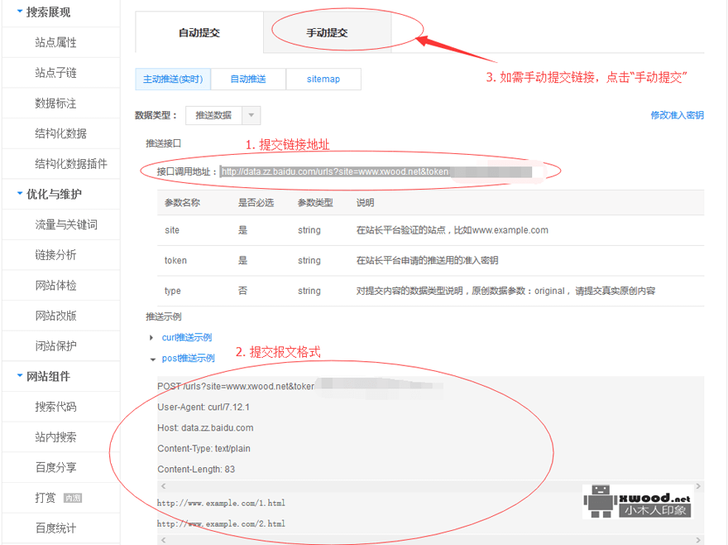The width and height of the screenshot is (728, 545).
Task: Click the upper code scrollbar right arrow
Action: (x=698, y=486)
